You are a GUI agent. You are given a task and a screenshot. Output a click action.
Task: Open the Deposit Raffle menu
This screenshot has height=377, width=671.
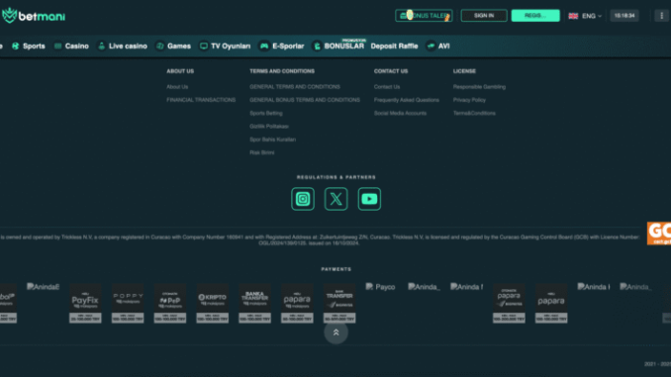click(394, 47)
